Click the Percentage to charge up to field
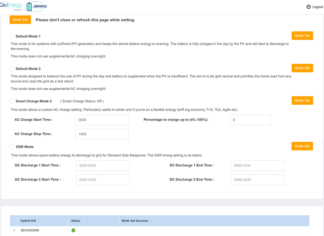The height and width of the screenshot is (236, 324). point(250,120)
